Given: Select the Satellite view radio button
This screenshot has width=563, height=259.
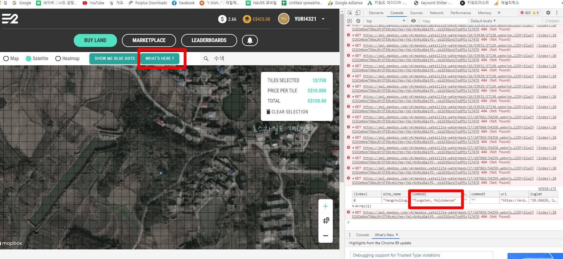Looking at the screenshot, I should click(x=29, y=59).
